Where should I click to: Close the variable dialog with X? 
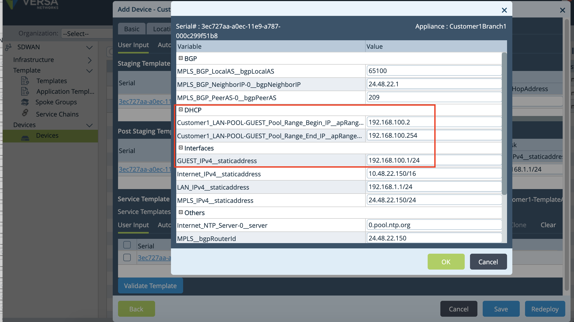point(504,10)
